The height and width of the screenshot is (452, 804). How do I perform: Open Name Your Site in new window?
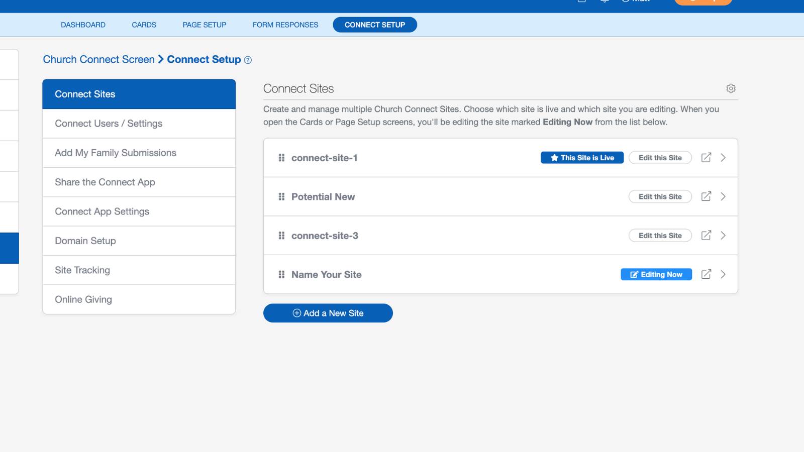[706, 274]
